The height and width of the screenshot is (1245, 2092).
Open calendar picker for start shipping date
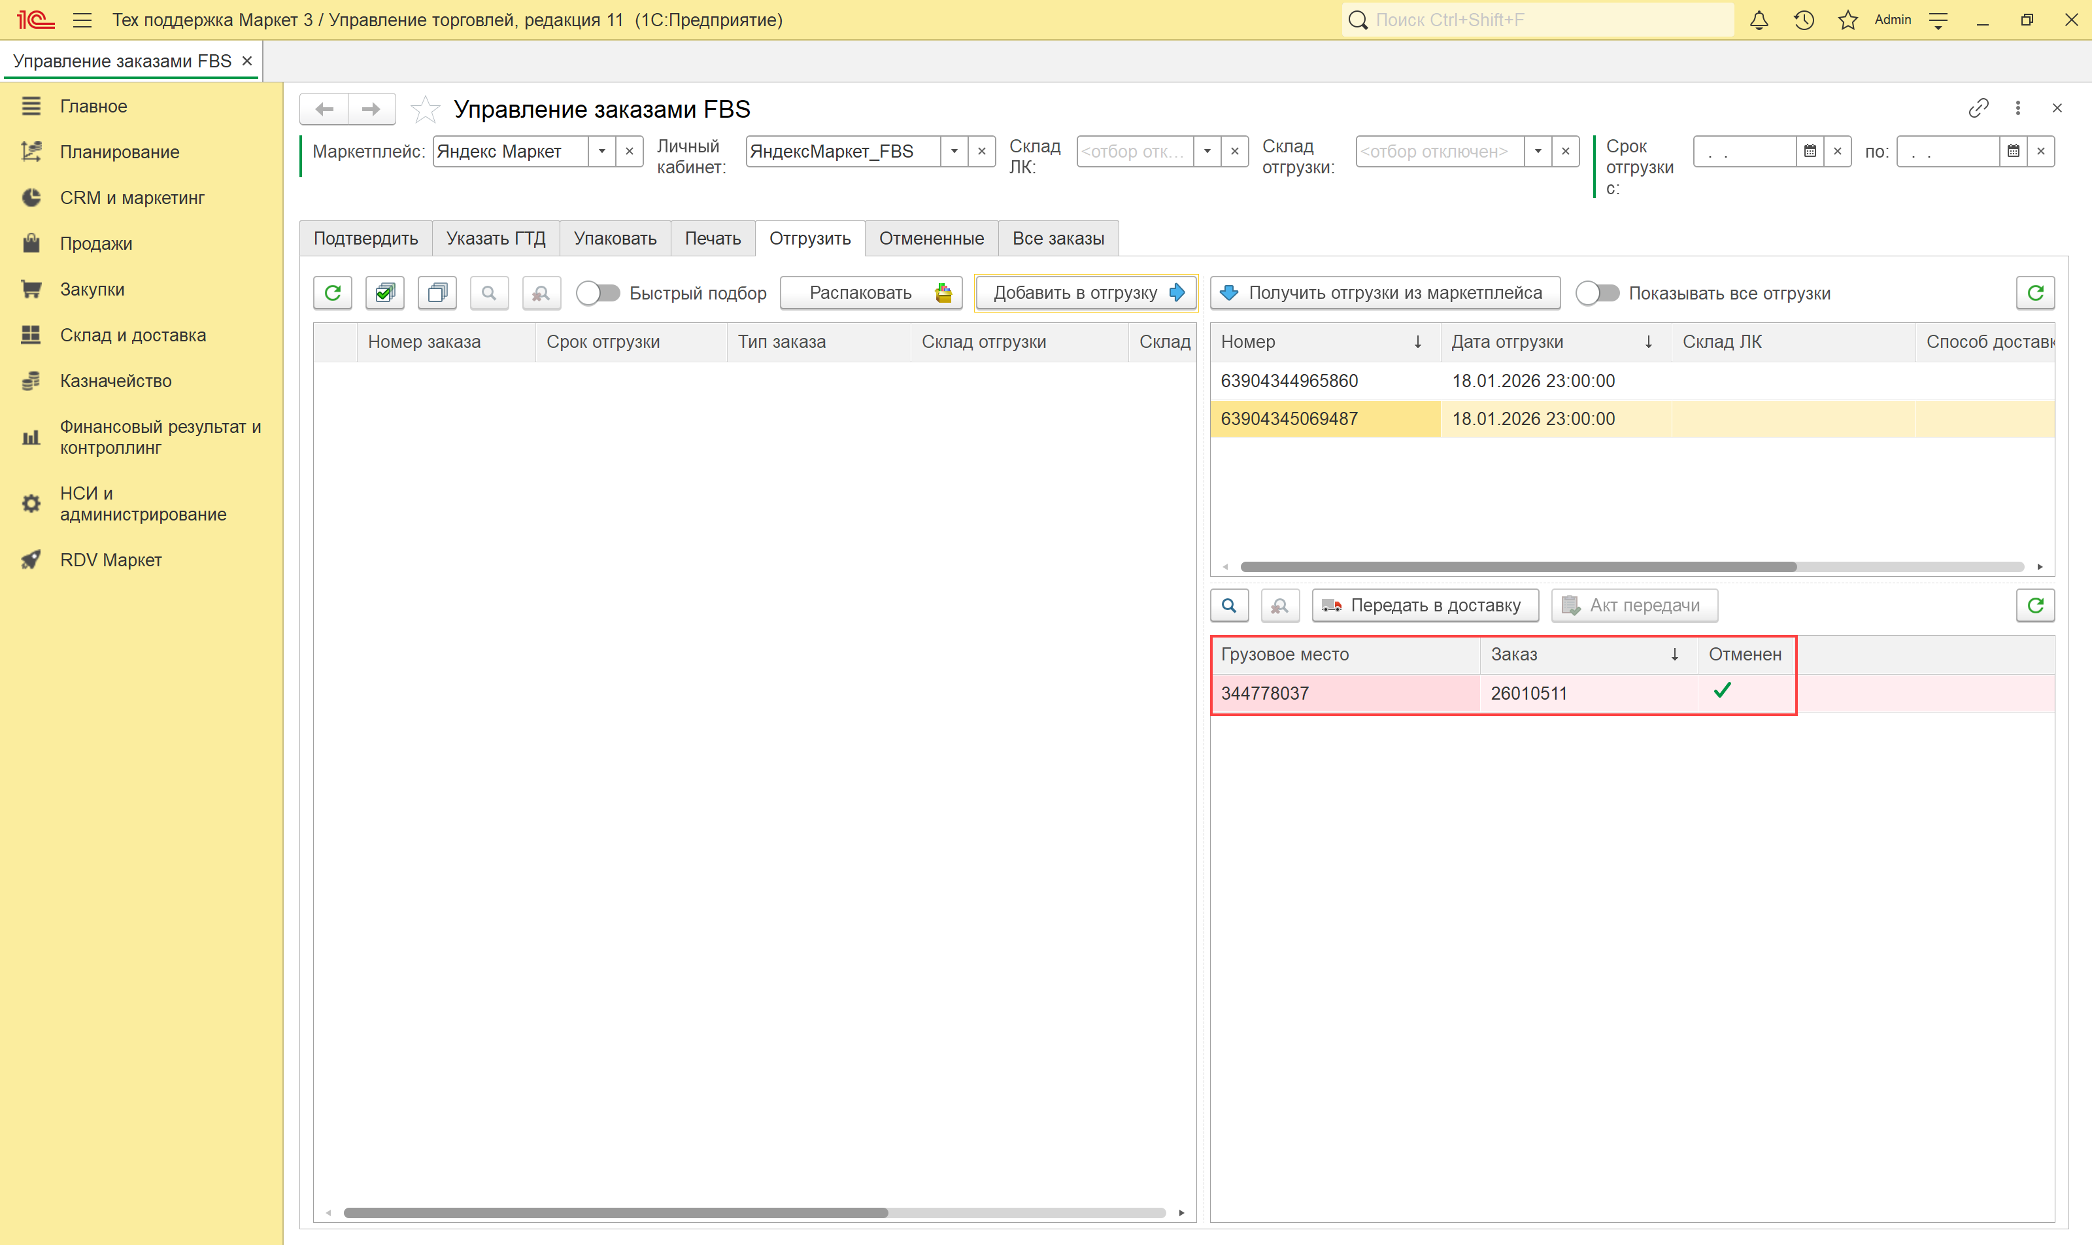pyautogui.click(x=1810, y=152)
